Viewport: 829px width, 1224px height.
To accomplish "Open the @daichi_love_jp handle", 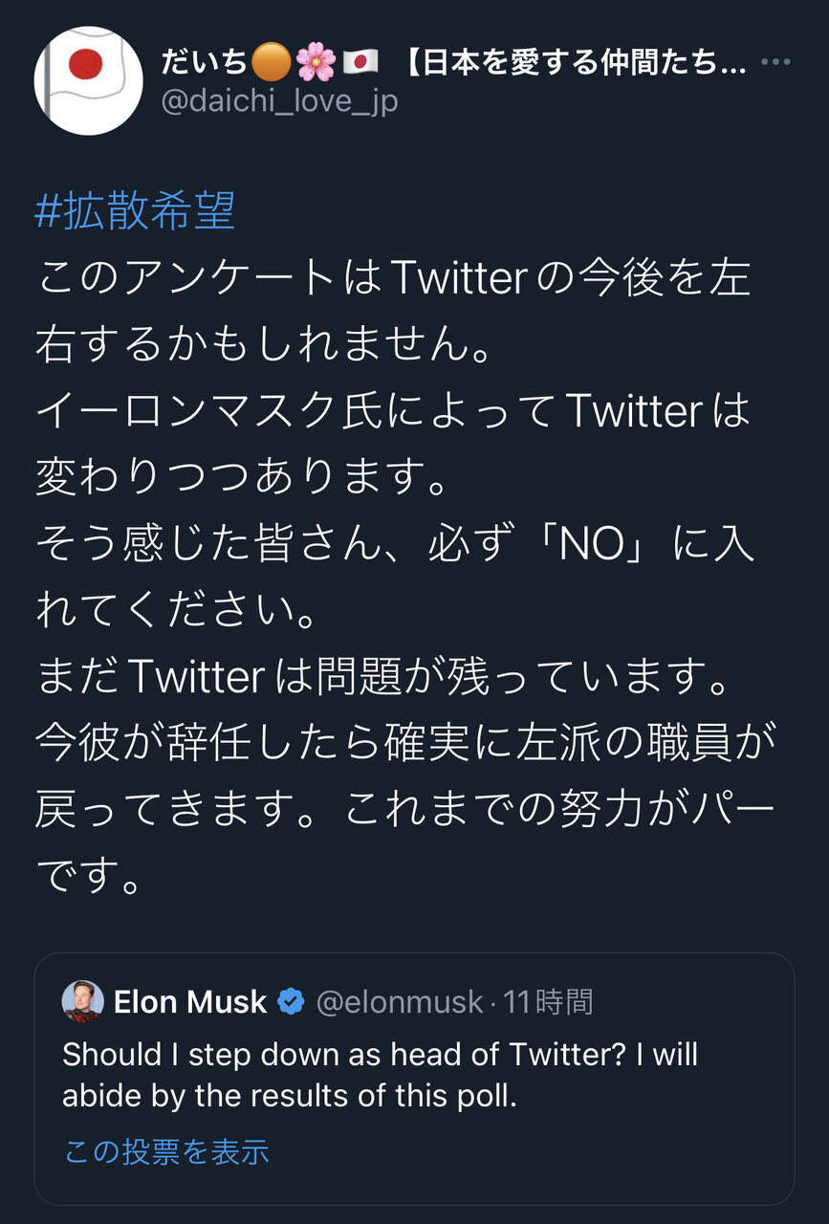I will coord(279,100).
